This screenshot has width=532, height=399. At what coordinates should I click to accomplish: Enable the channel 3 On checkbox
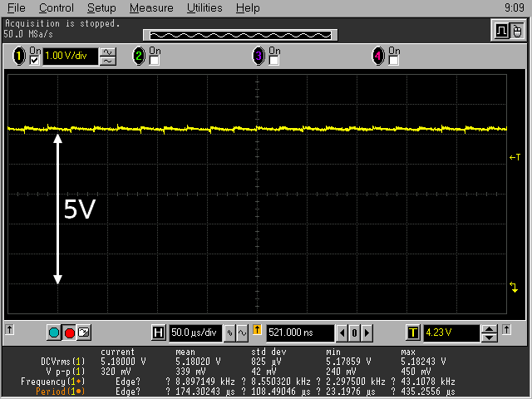(x=273, y=61)
